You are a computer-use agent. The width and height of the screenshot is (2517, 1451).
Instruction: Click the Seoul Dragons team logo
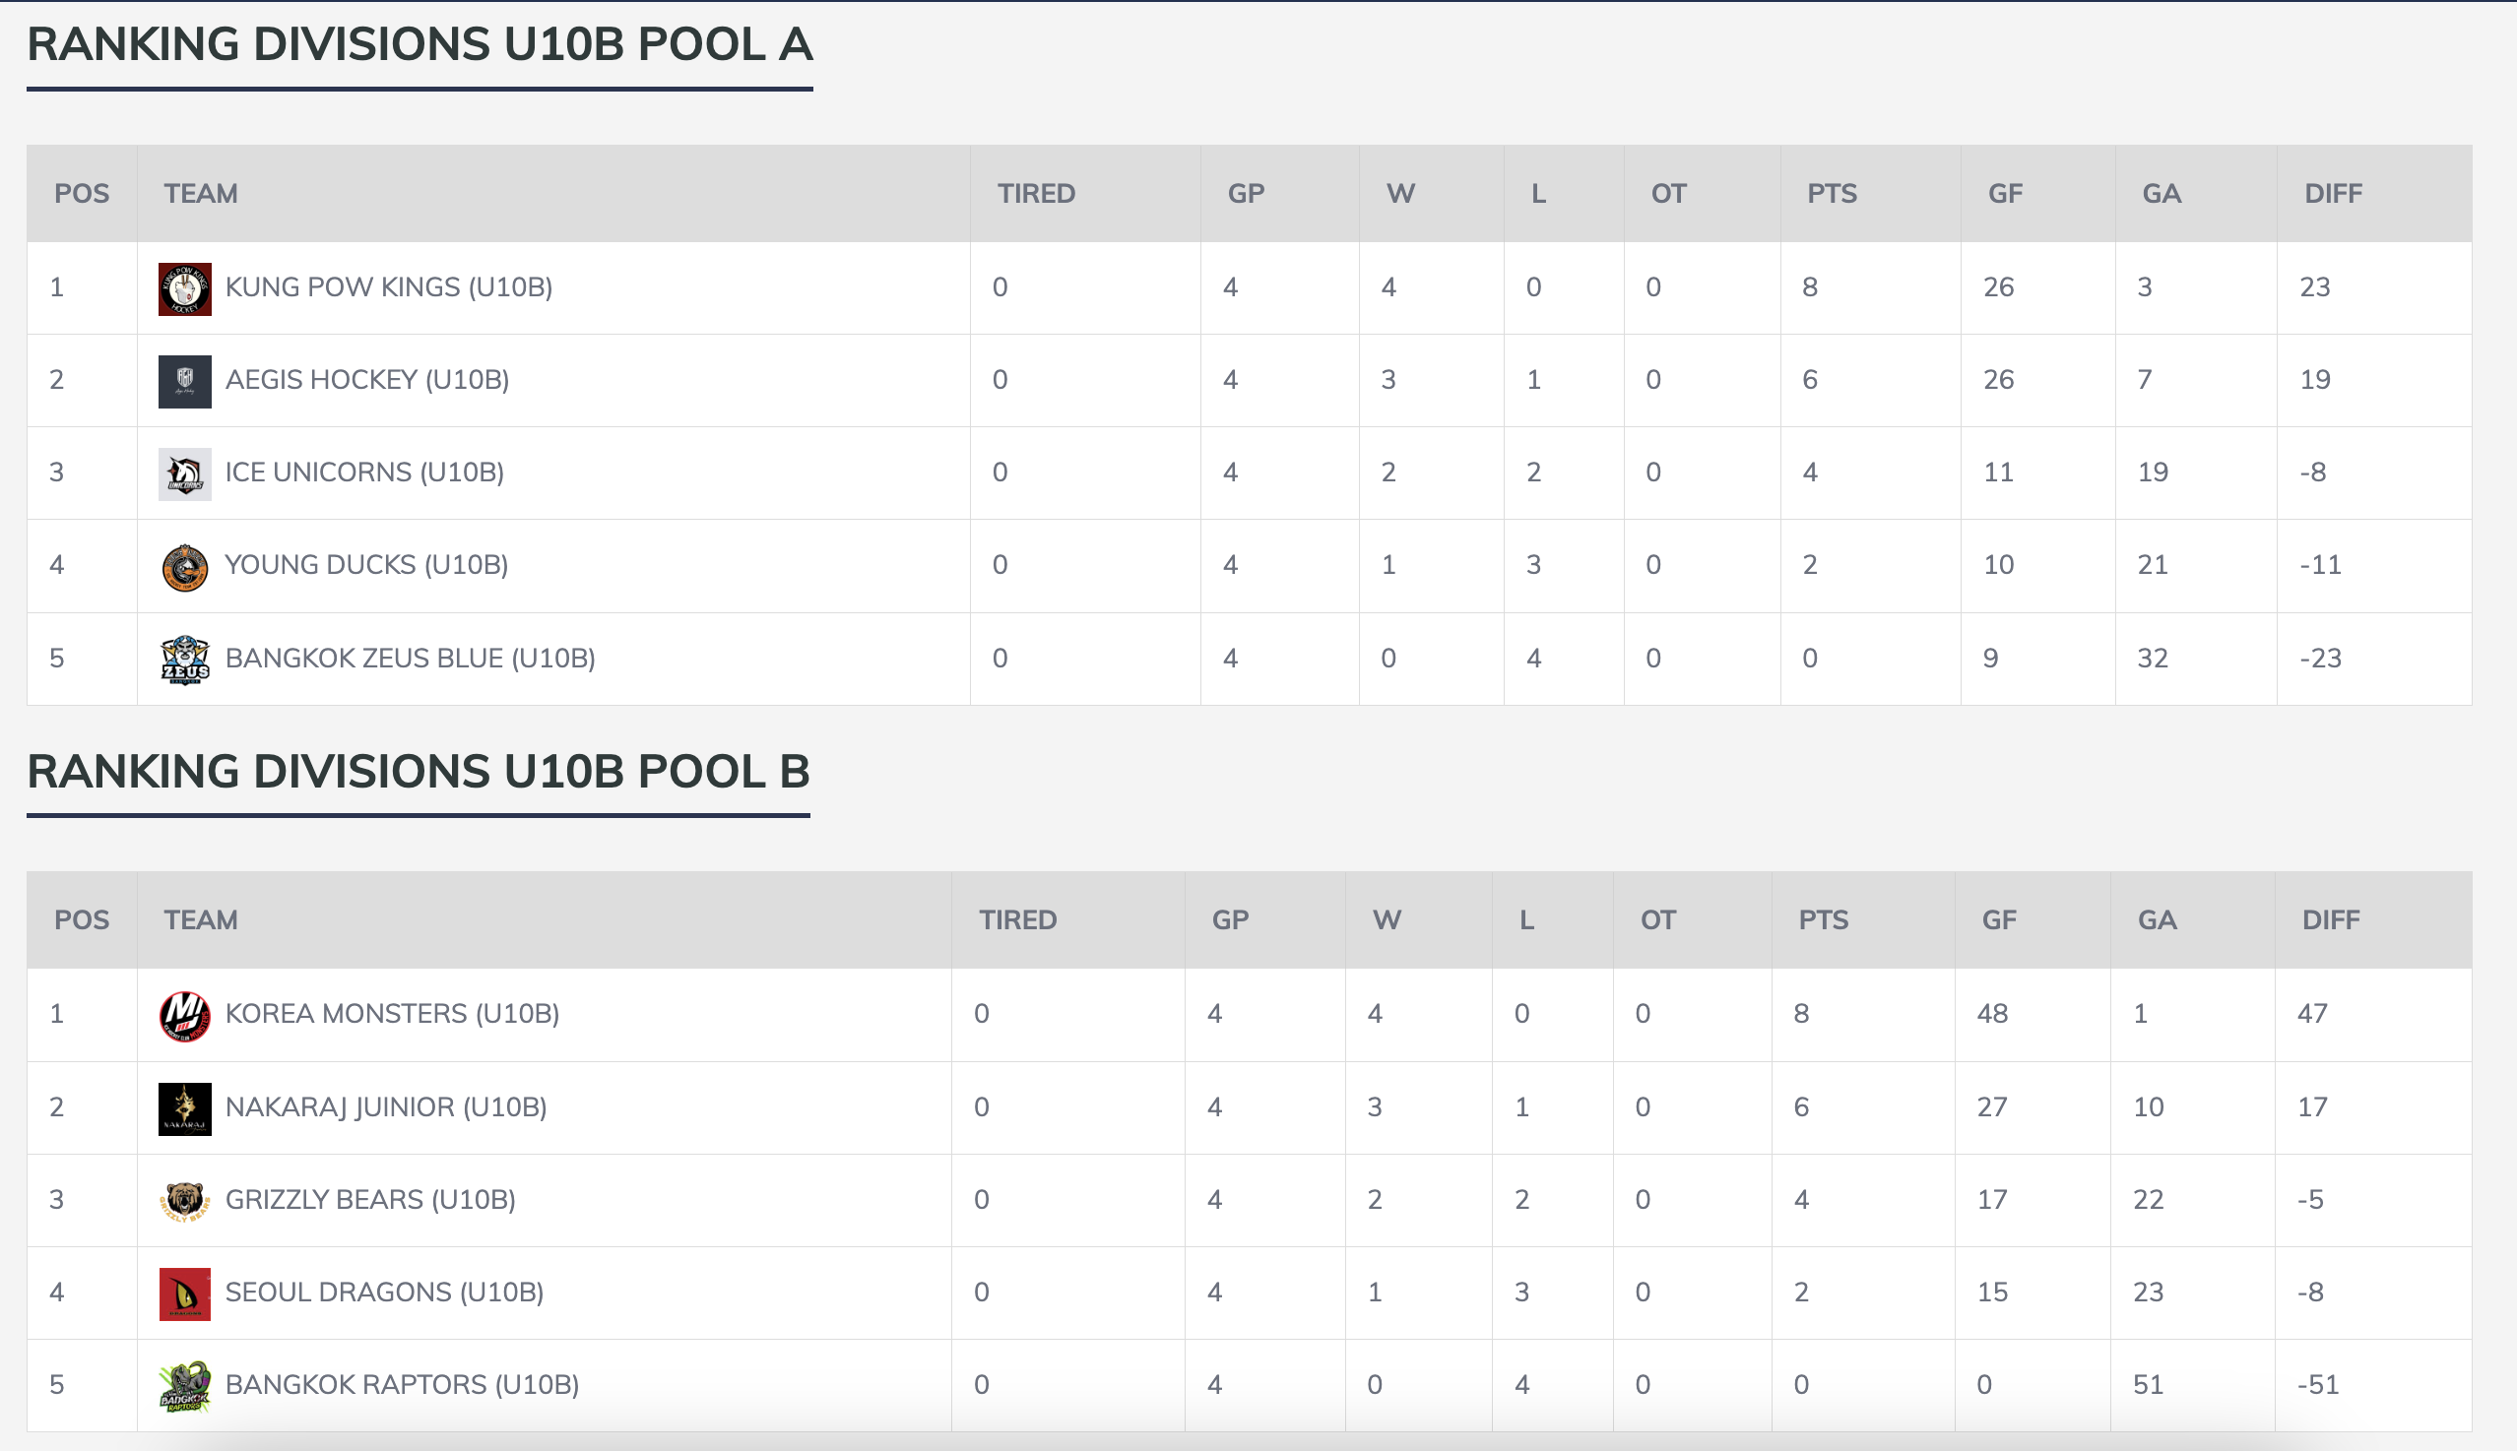pos(184,1293)
